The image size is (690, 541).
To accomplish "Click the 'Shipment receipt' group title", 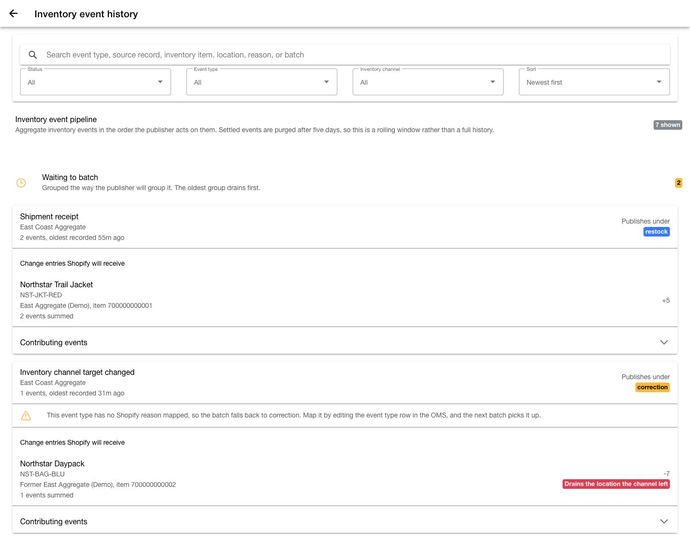I will point(49,216).
